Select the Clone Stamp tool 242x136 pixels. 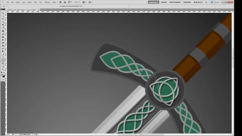[3, 37]
